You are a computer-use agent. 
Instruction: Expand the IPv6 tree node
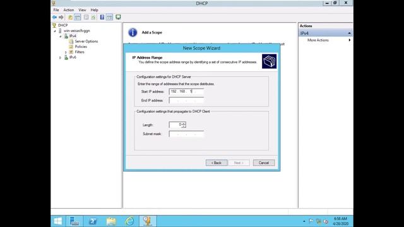click(x=61, y=57)
